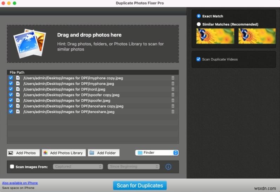Uncheck the spoofer copy.jpeg checkbox
280x192 pixels.
[x=11, y=95]
